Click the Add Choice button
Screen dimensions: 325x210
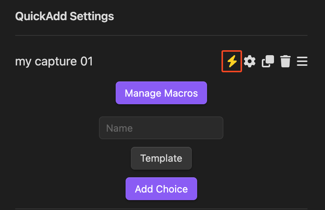point(161,189)
